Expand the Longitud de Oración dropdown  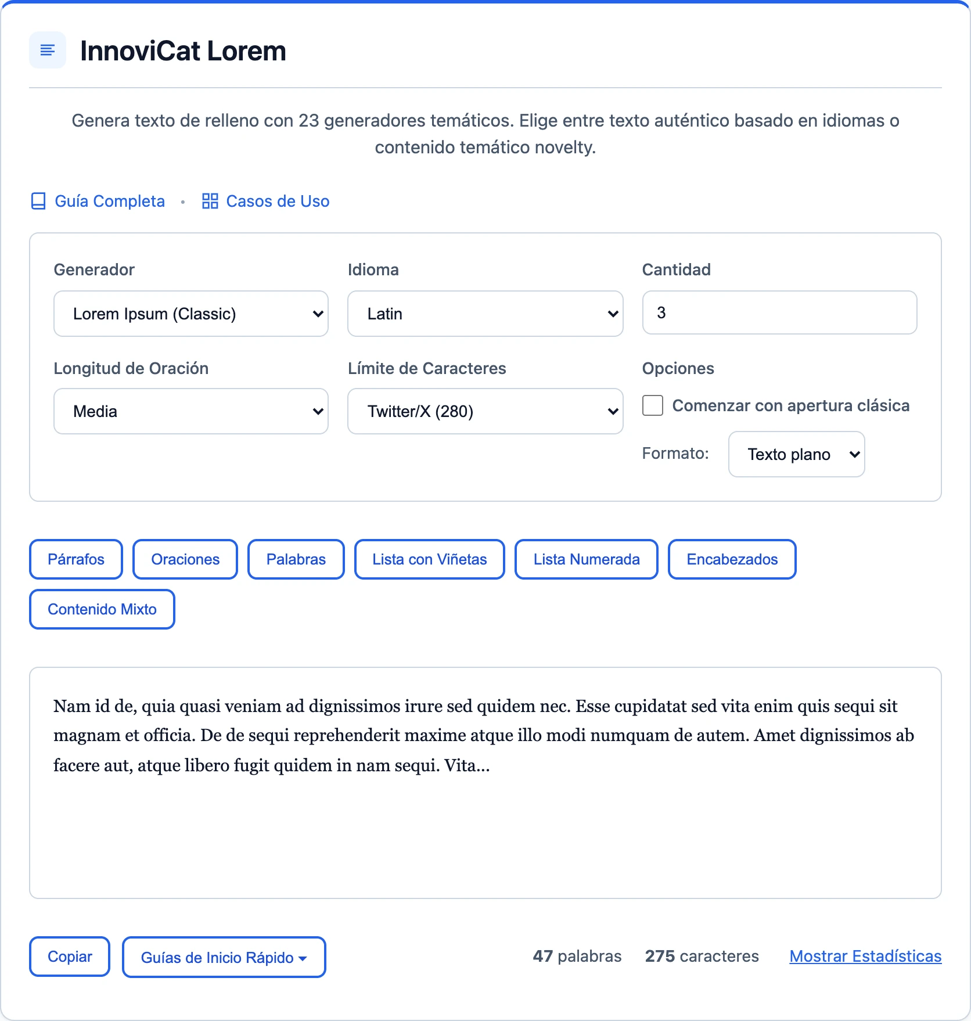tap(191, 411)
